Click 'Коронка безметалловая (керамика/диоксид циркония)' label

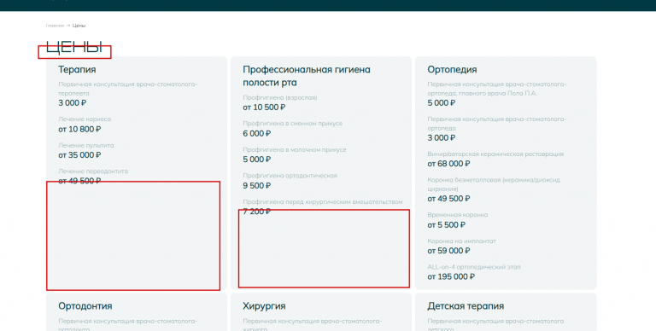pos(494,184)
